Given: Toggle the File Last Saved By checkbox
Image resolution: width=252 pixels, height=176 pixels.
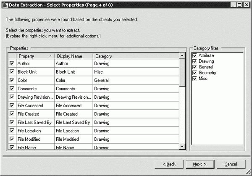Looking at the screenshot, I should click(12, 122).
